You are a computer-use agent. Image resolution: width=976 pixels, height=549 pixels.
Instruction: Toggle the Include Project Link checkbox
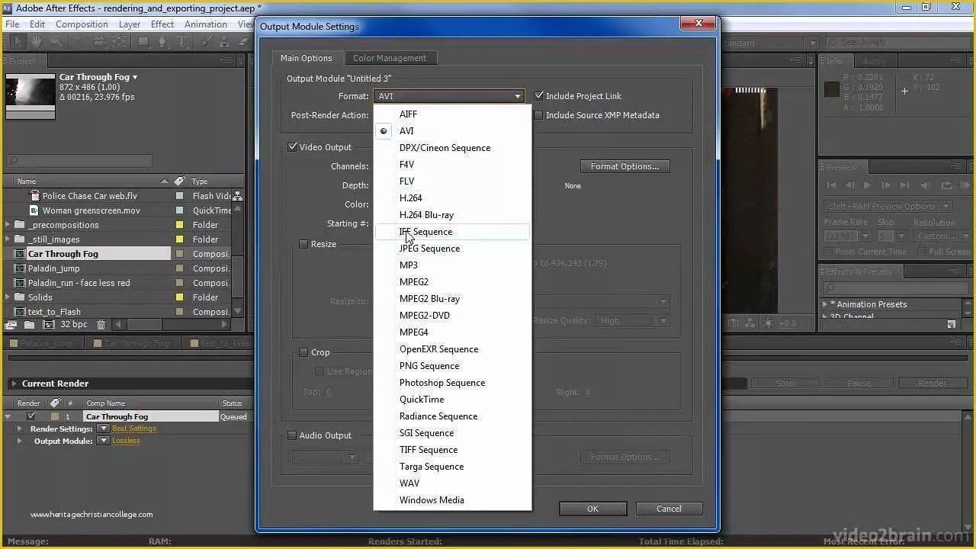pyautogui.click(x=539, y=96)
